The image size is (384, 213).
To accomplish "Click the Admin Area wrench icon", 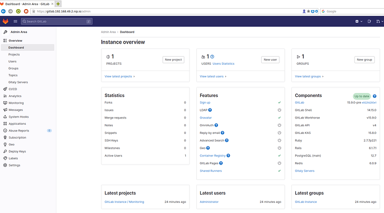I will [5, 32].
